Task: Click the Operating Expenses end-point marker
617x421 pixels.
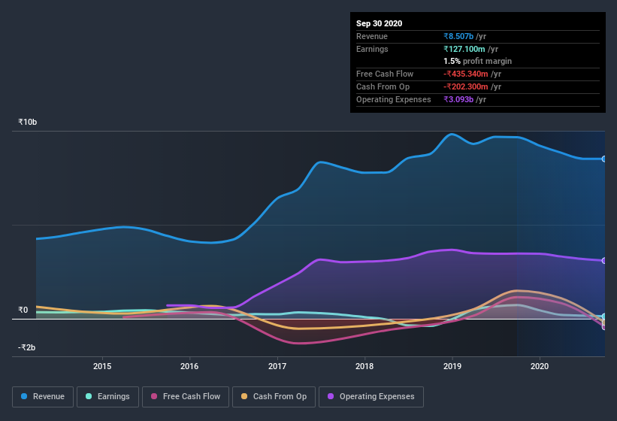Action: 604,260
